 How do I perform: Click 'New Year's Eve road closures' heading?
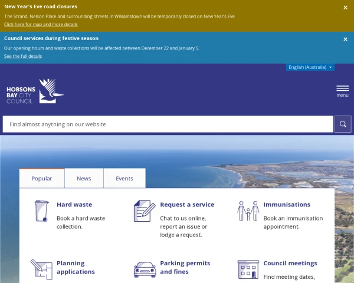tap(41, 6)
